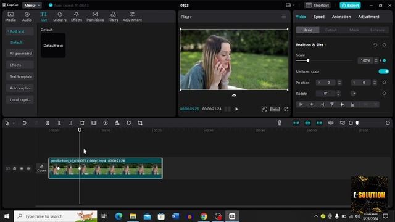This screenshot has height=222, width=395.
Task: Open Local captions option
Action: click(x=20, y=99)
